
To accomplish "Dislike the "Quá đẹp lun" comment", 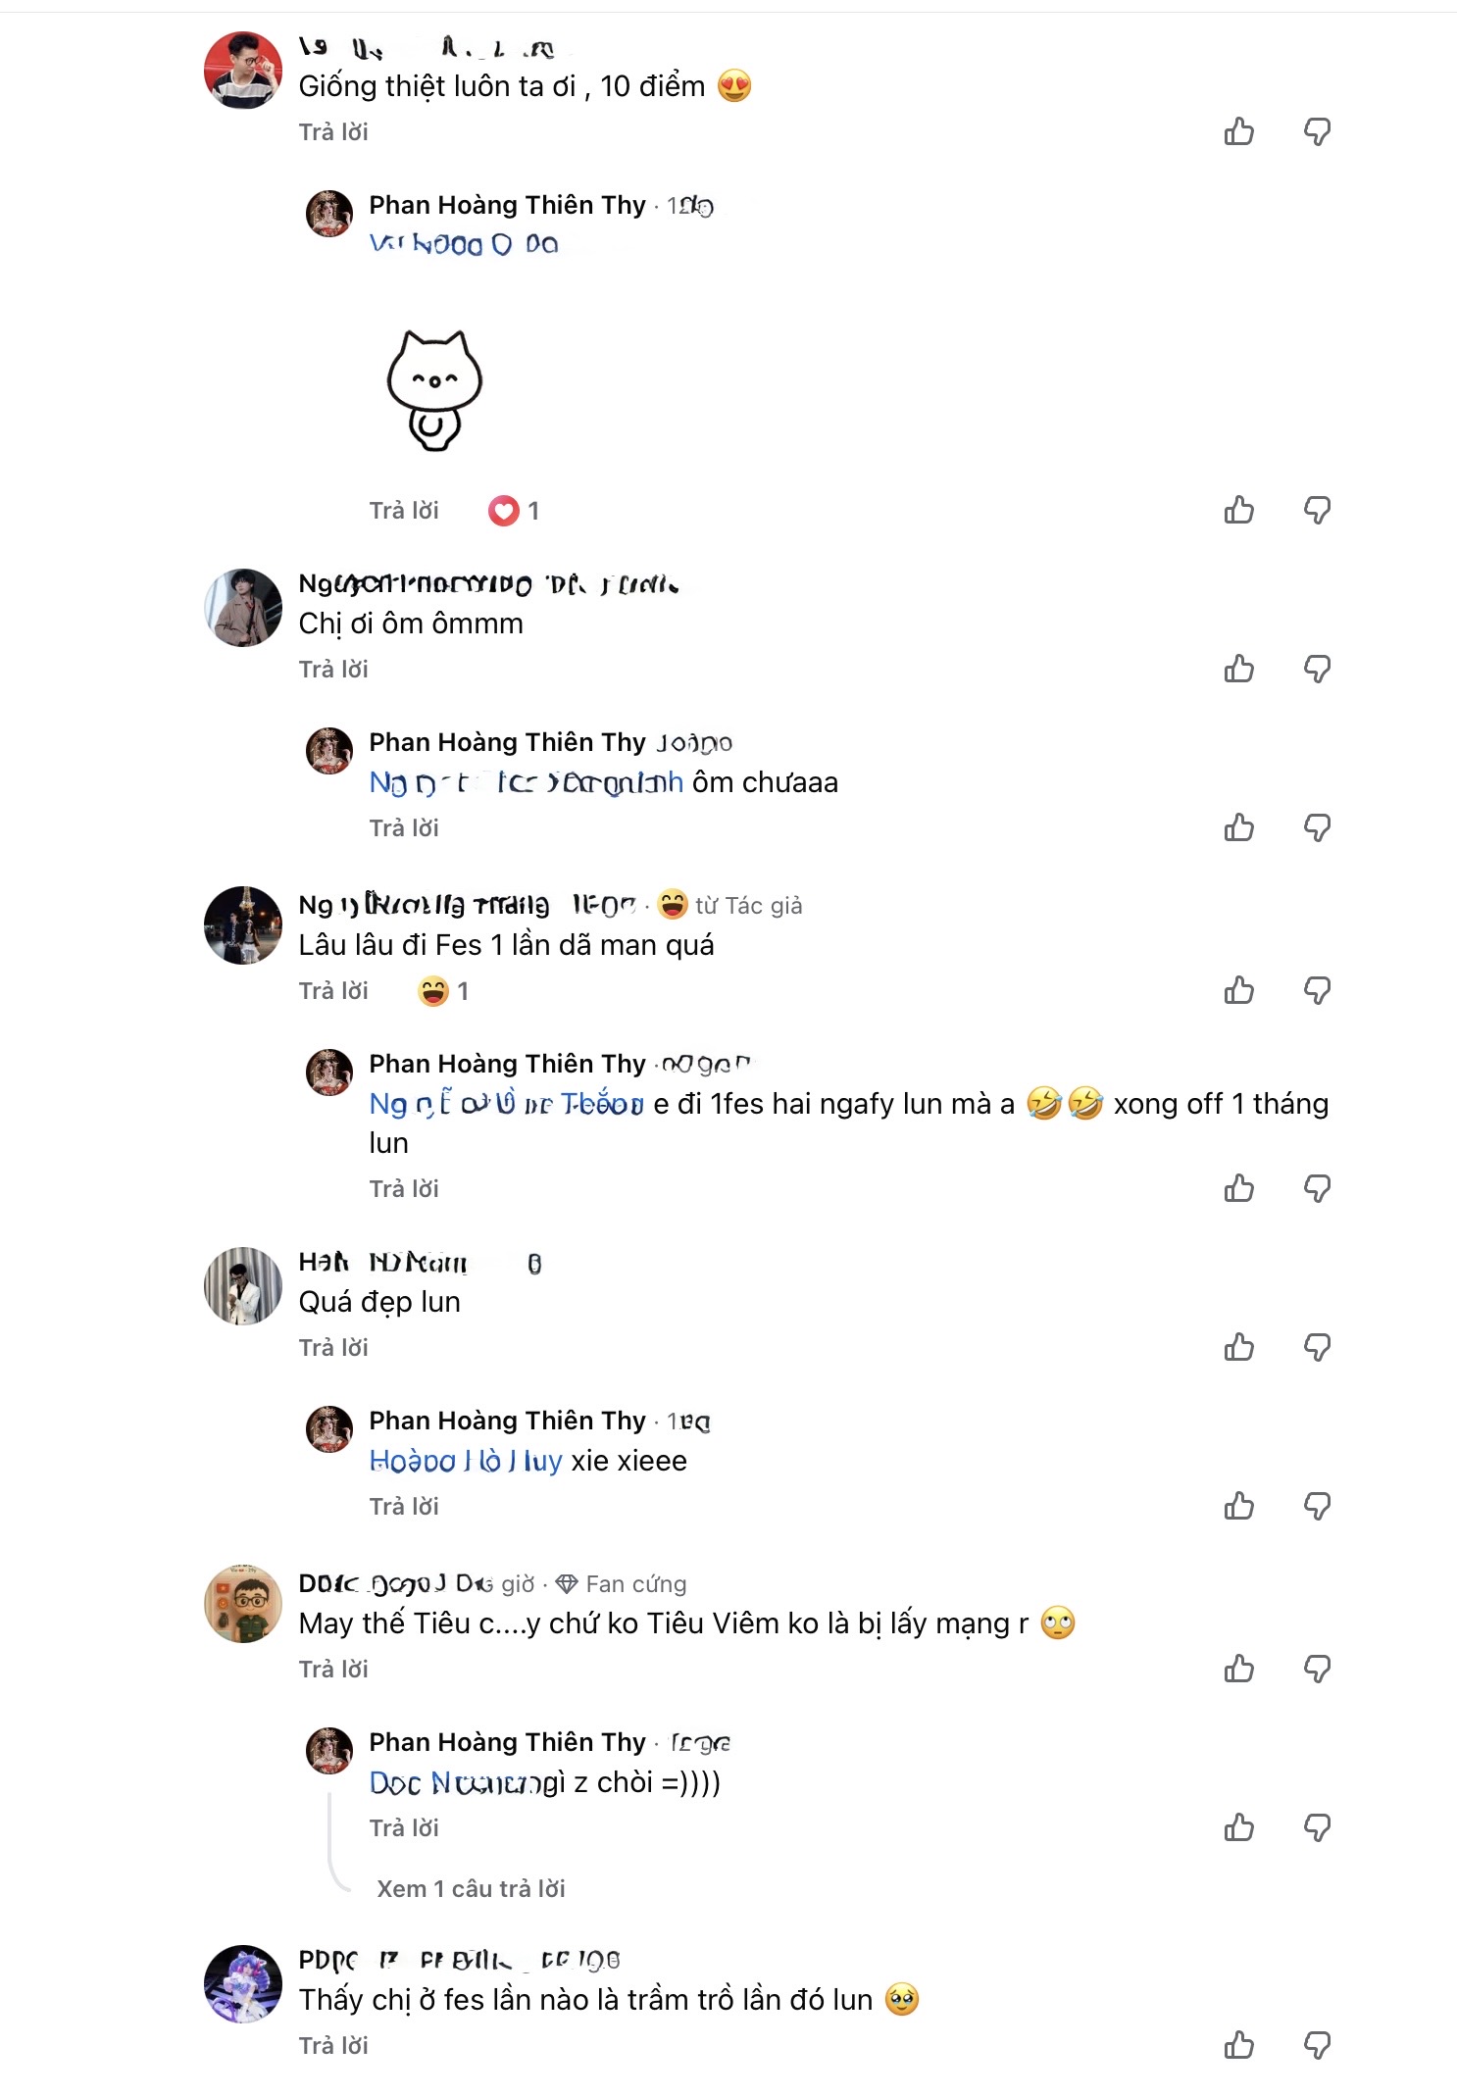I will tap(1317, 1347).
